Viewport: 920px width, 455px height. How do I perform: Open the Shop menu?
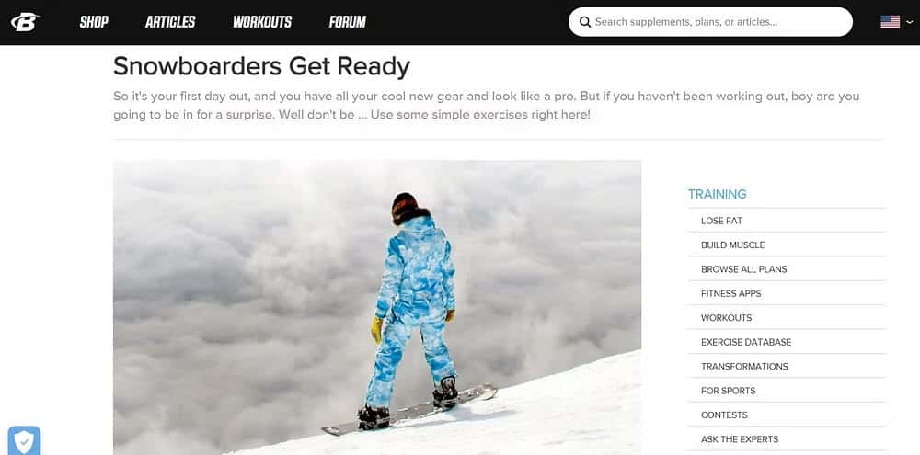94,22
